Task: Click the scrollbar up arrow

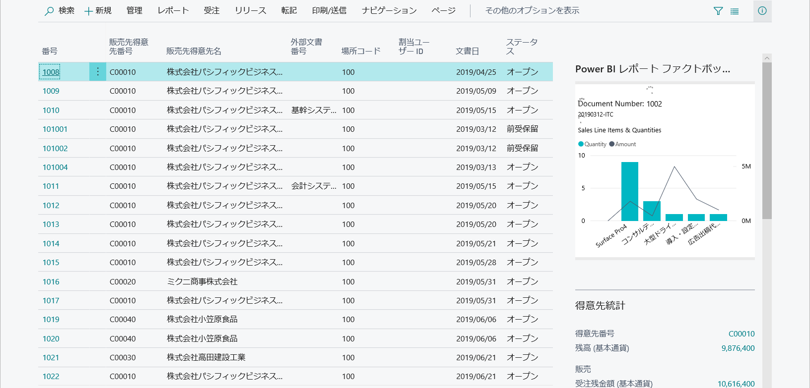Action: pos(767,58)
